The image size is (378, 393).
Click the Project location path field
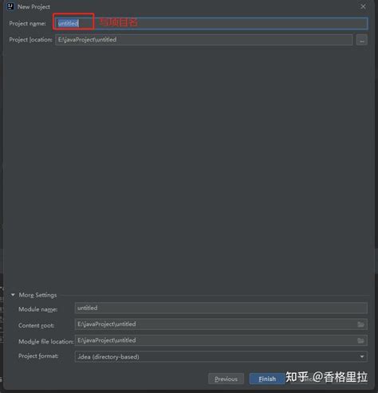204,40
